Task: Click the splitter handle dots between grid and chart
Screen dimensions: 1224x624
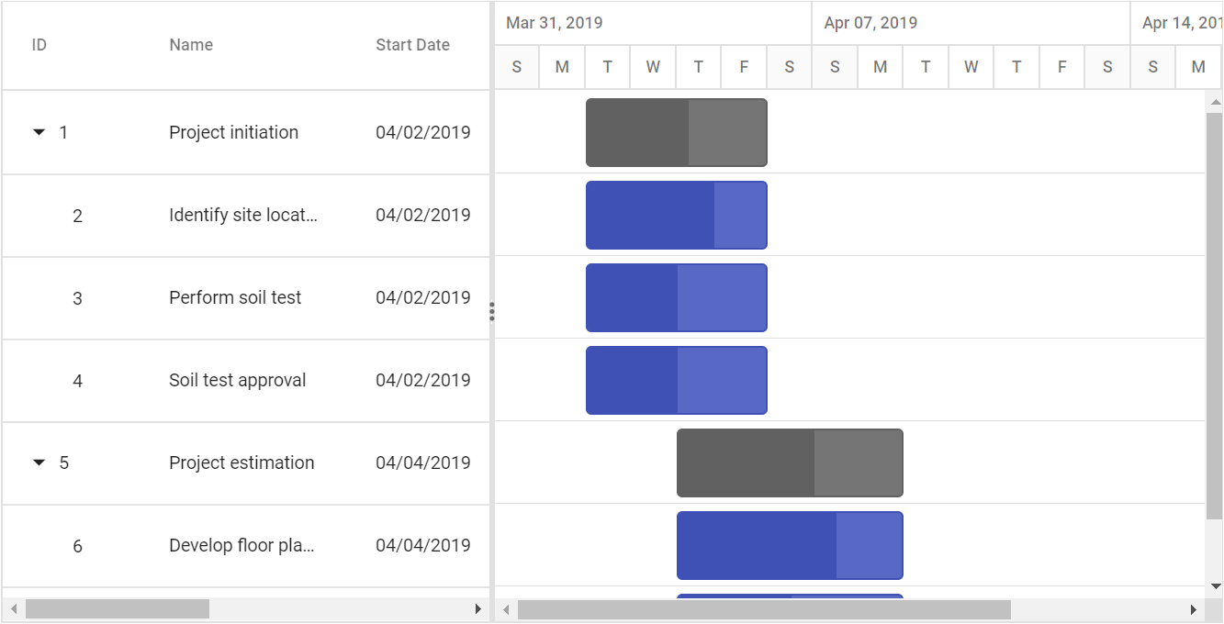Action: pyautogui.click(x=492, y=312)
